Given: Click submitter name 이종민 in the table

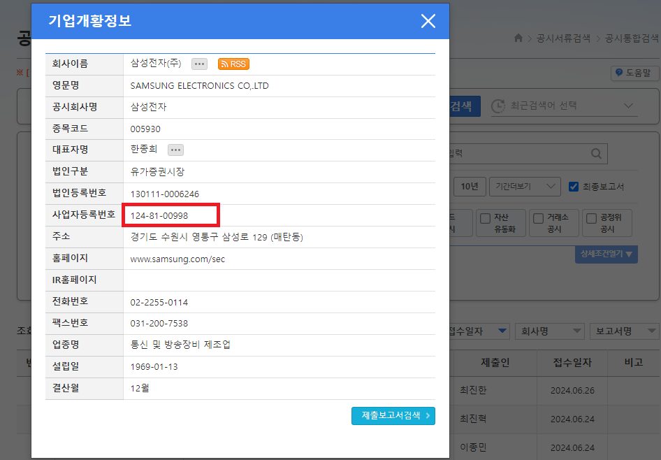Looking at the screenshot, I should click(473, 447).
